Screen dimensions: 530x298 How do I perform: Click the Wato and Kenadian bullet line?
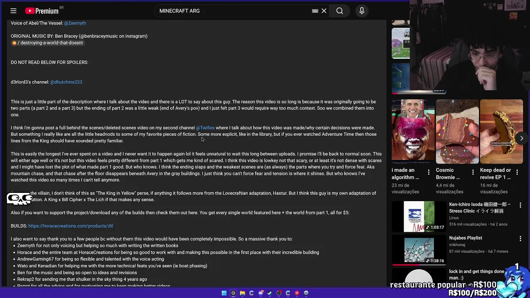[x=112, y=266]
